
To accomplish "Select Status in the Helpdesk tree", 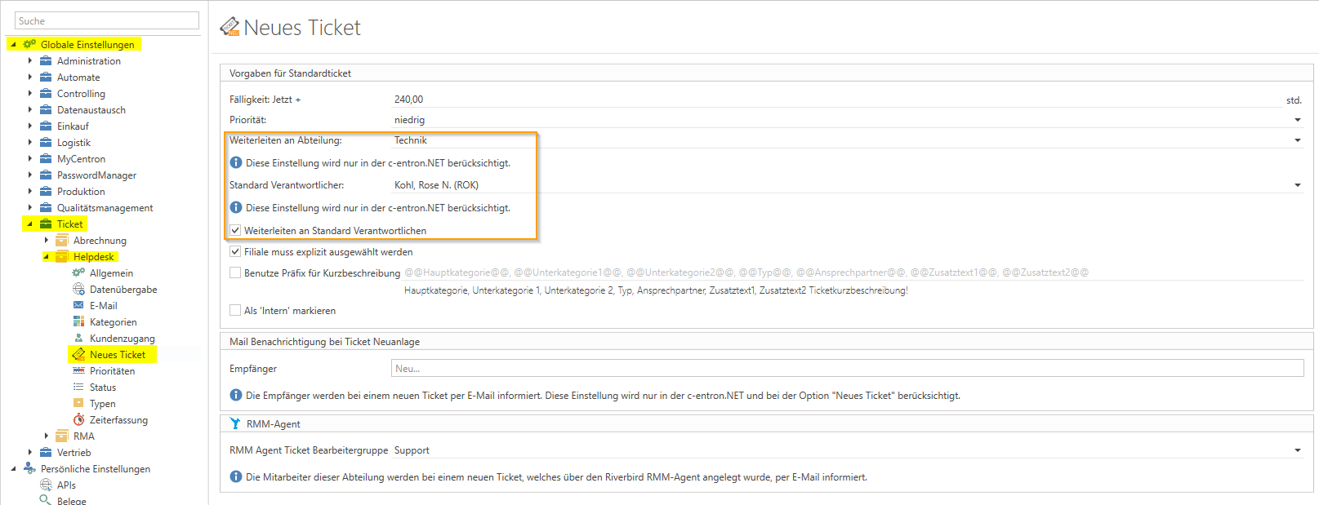I will click(x=103, y=387).
